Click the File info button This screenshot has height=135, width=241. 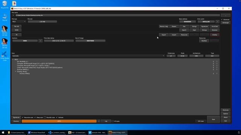pos(17,27)
